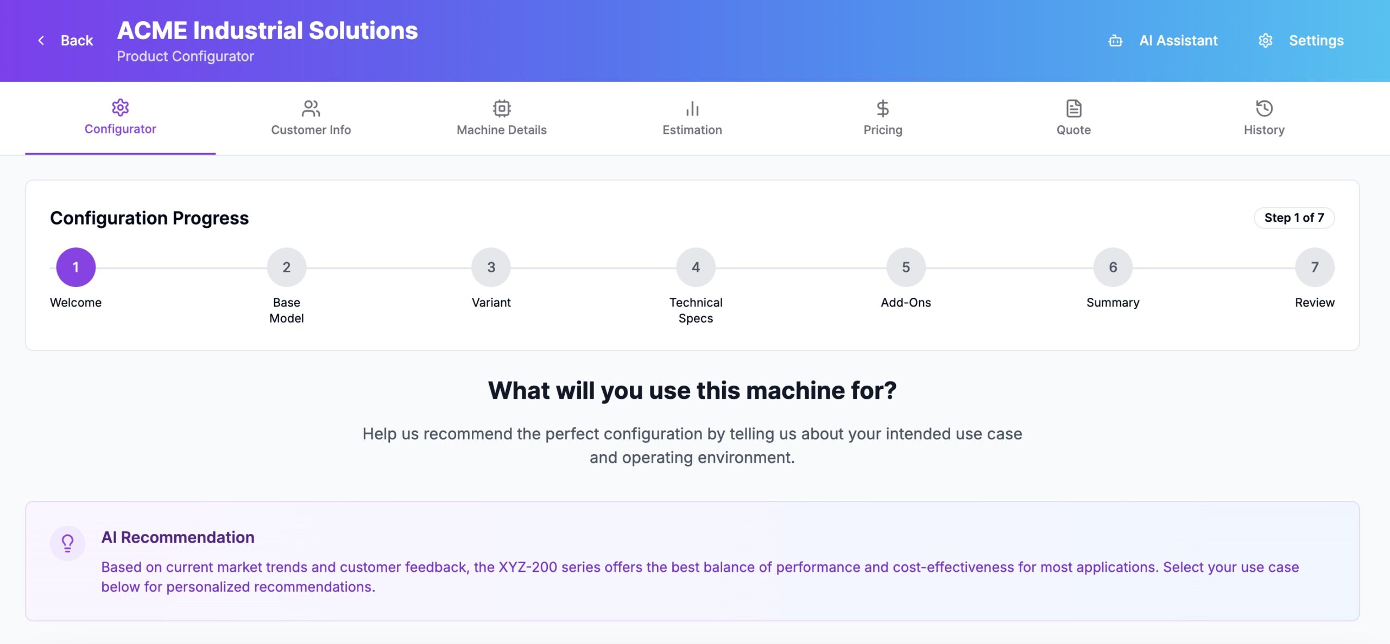Click the AI Assistant robot icon
This screenshot has width=1390, height=644.
(1115, 41)
